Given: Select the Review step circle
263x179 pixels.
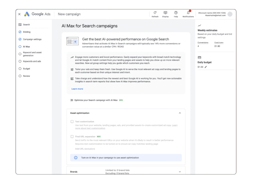Looking at the screenshot, I should [20, 76].
